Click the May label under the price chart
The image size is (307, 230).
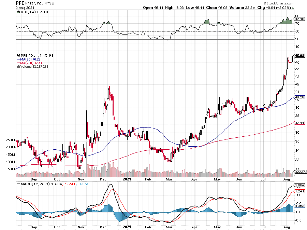coord(217,179)
